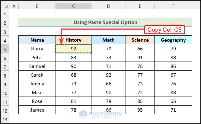Click the column F header

click(x=173, y=6)
